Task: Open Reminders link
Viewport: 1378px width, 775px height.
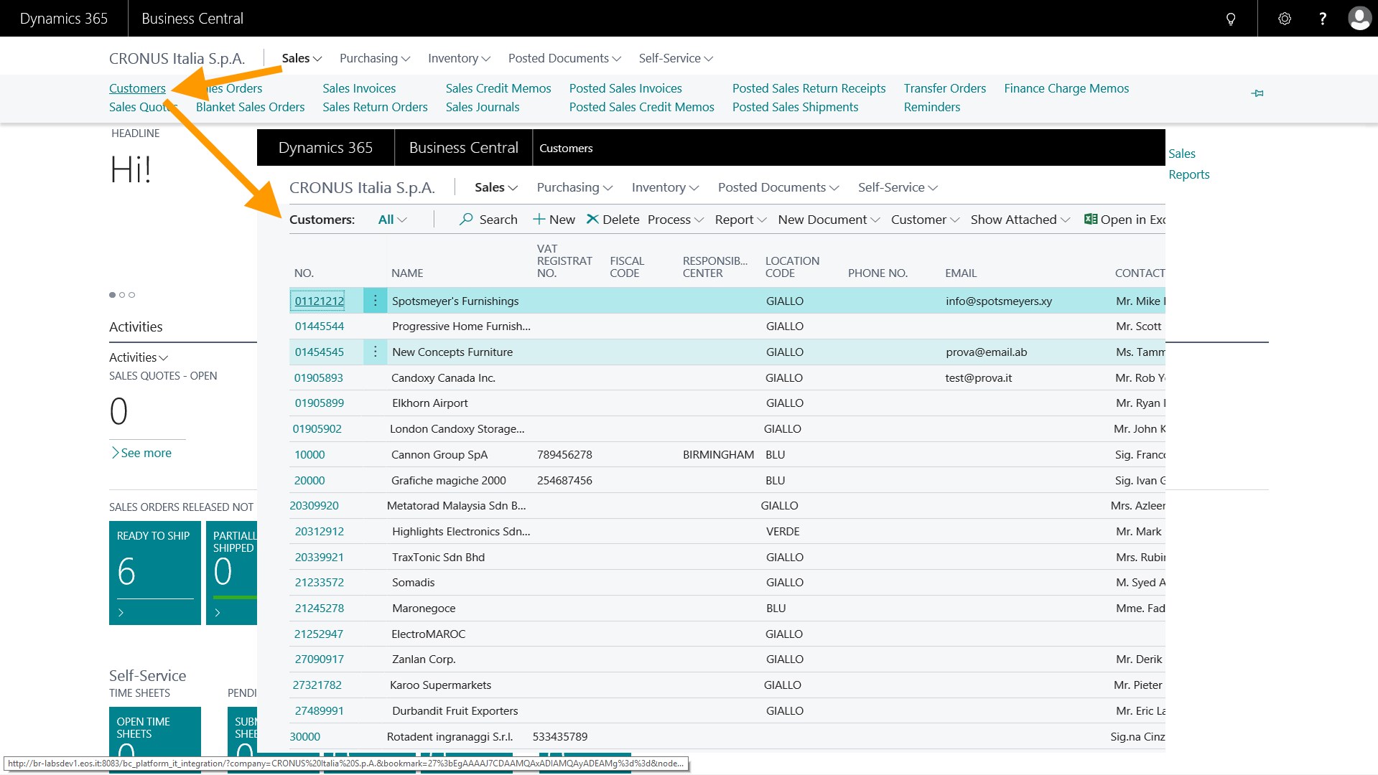Action: click(x=932, y=107)
